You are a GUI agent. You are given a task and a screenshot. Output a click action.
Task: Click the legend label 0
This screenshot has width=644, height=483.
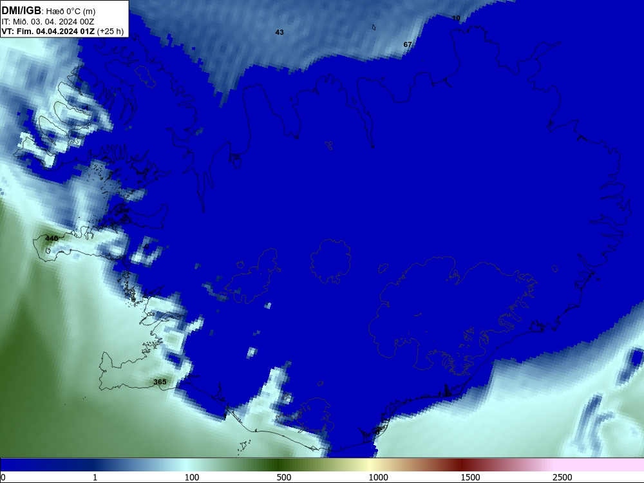3,477
